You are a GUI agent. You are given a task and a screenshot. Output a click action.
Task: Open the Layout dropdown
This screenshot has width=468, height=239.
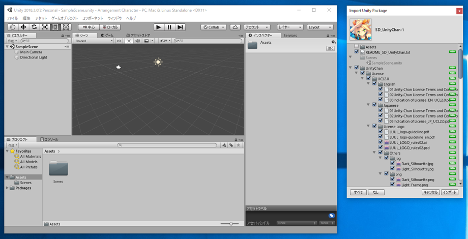pos(320,27)
